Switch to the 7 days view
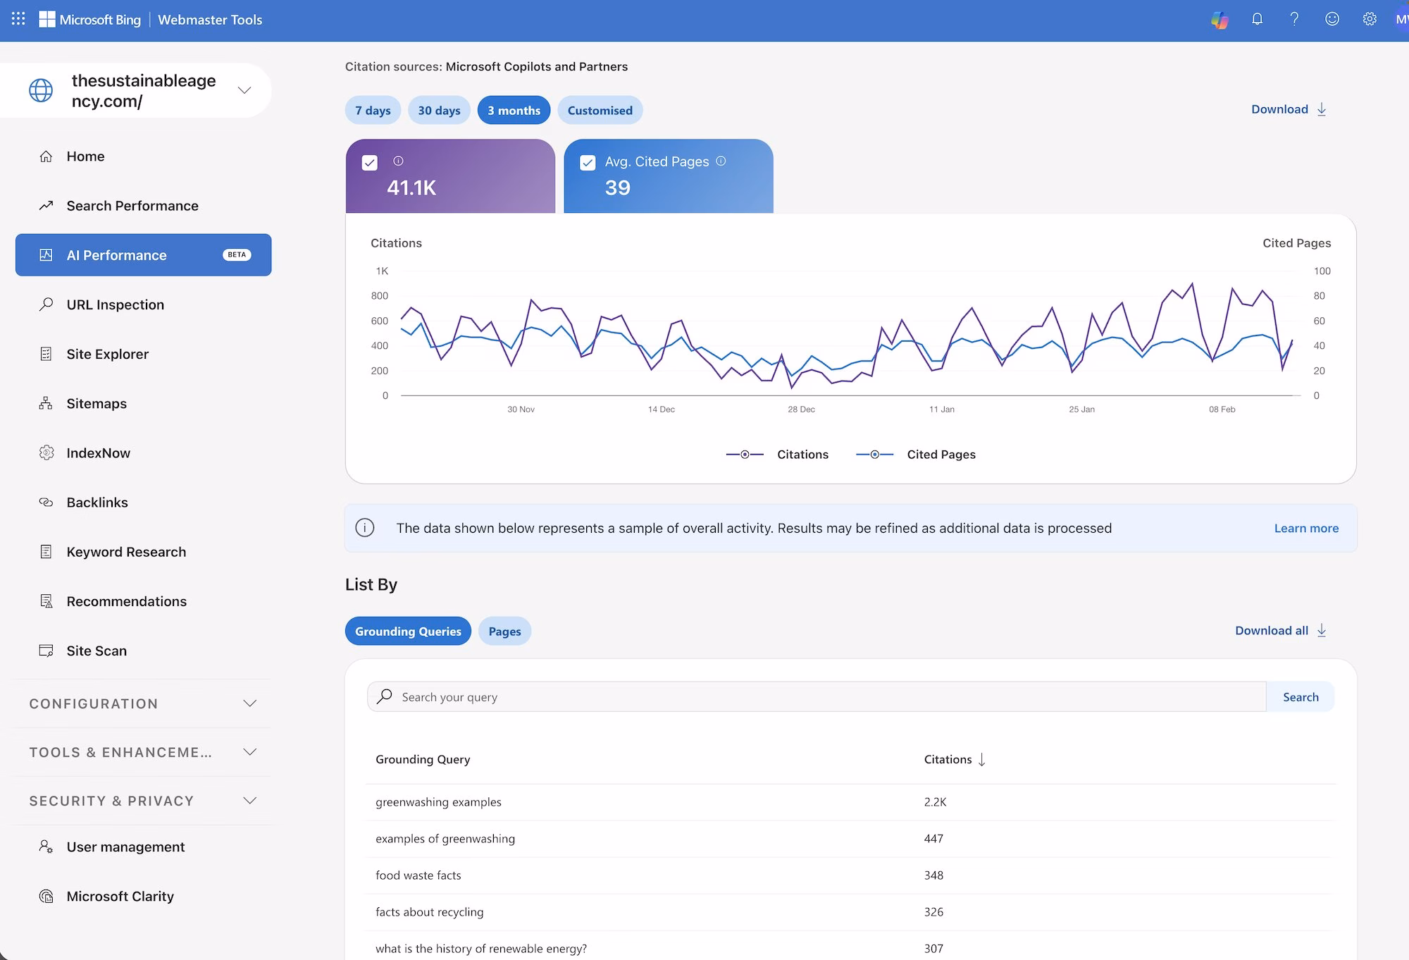Screen dimensions: 1409x960 (373, 110)
